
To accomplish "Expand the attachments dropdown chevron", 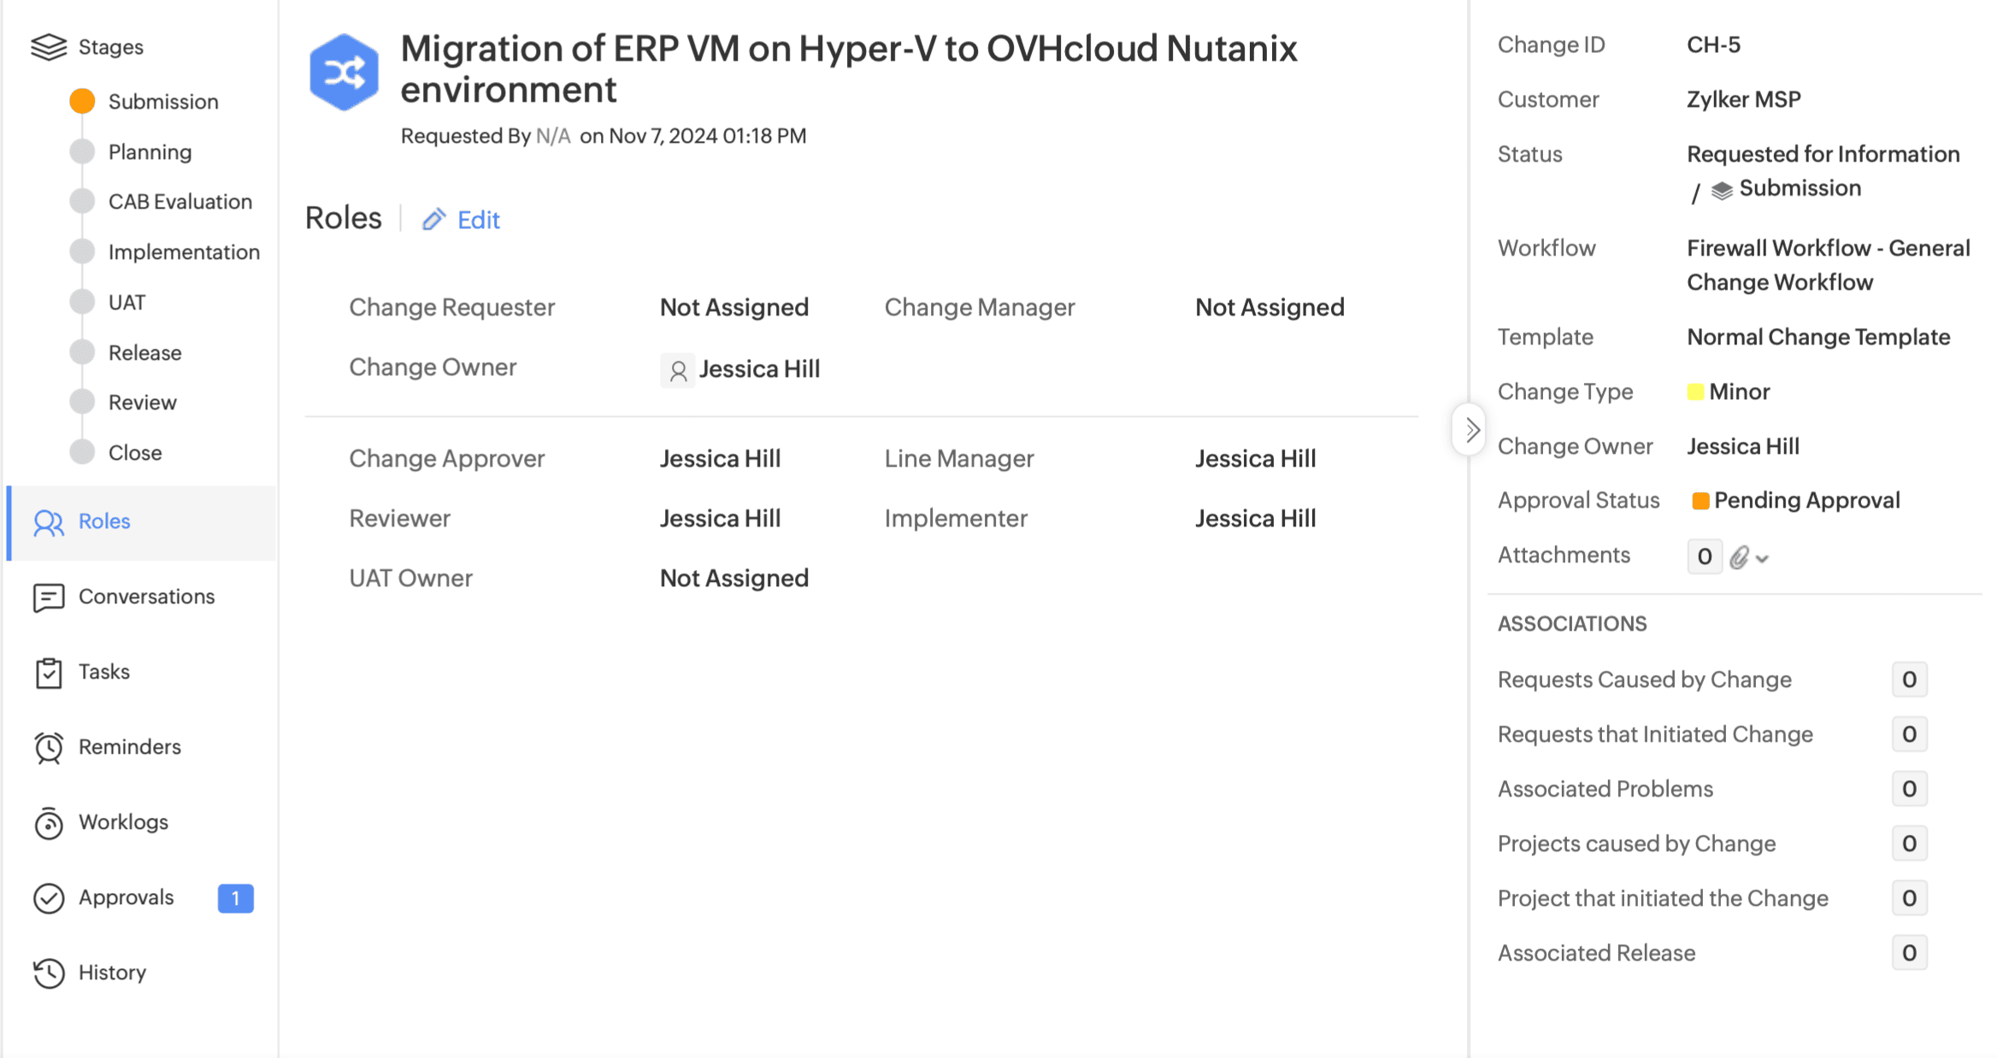I will pos(1763,559).
